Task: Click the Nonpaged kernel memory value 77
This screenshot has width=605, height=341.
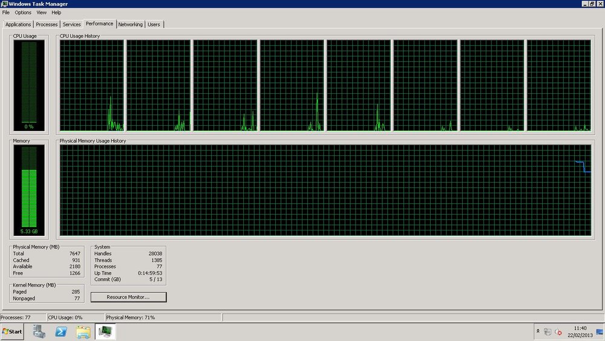Action: tap(77, 298)
